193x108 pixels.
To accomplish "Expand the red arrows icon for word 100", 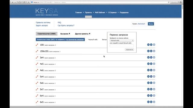I will click(x=37, y=45).
